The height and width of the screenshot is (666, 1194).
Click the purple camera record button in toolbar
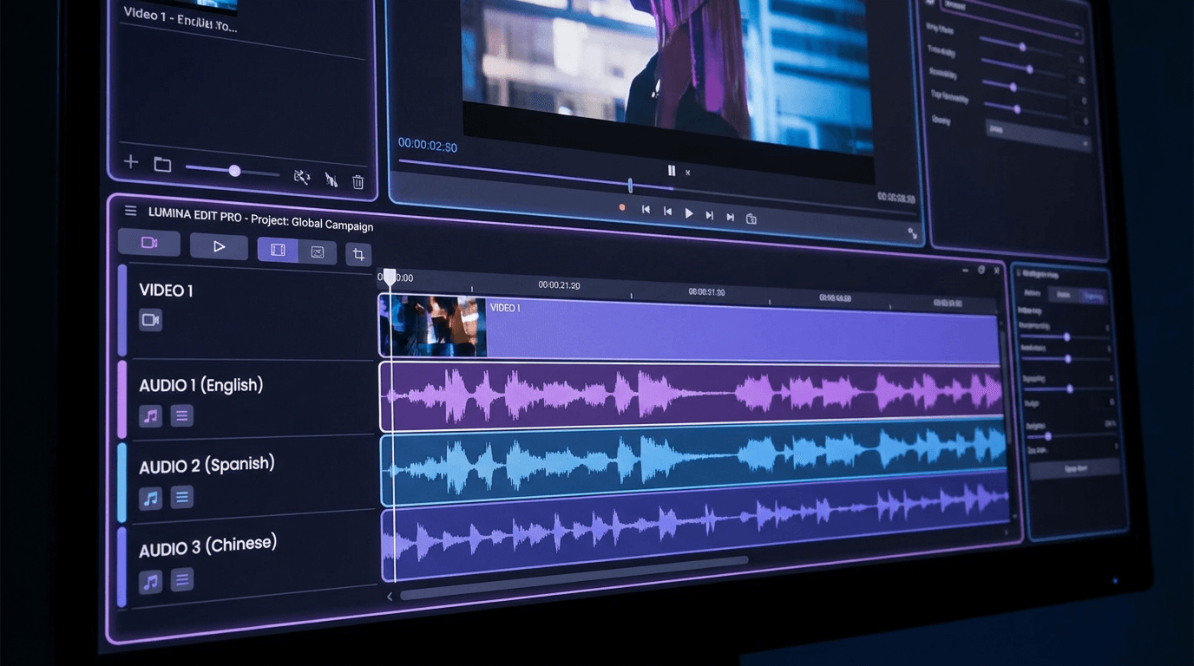coord(149,243)
